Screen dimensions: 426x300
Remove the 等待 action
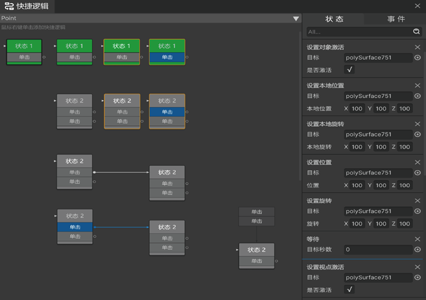click(x=417, y=239)
